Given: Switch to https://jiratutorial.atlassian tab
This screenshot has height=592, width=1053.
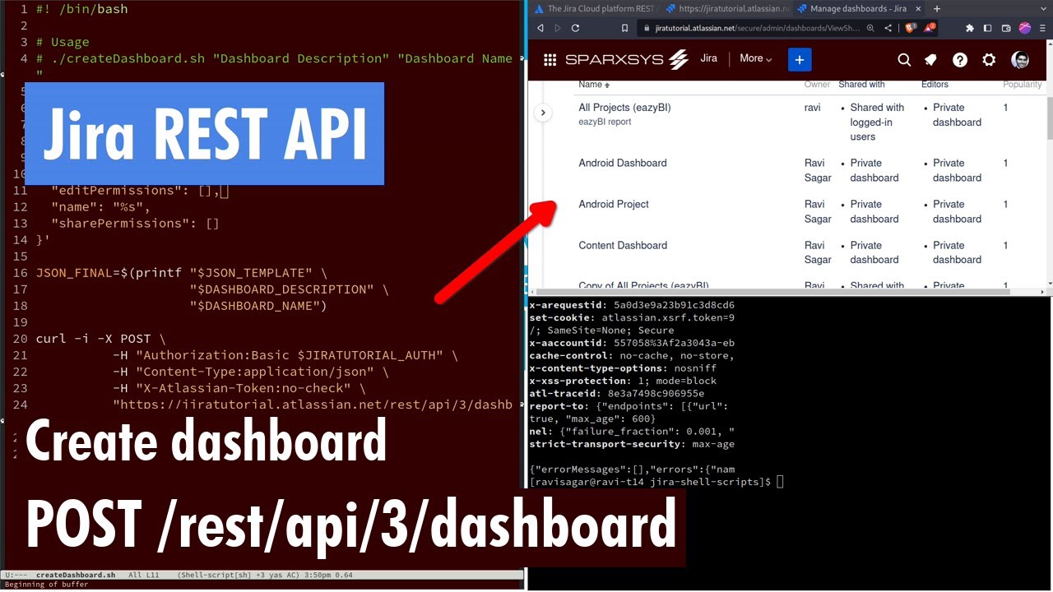Looking at the screenshot, I should [727, 8].
